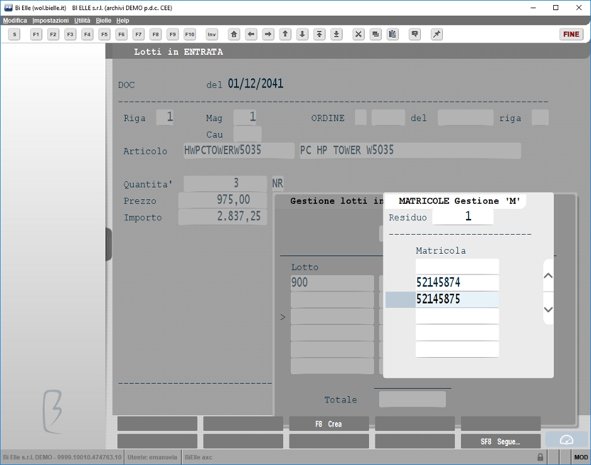Select matricola 52145874 field

coord(457,283)
